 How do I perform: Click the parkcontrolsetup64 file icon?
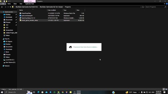click(20, 16)
